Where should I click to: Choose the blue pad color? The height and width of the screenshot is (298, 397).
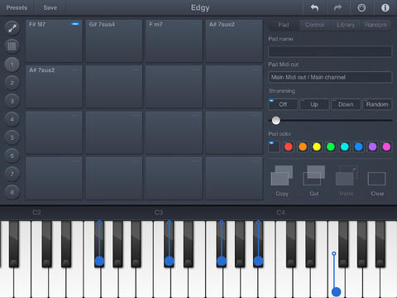(358, 147)
